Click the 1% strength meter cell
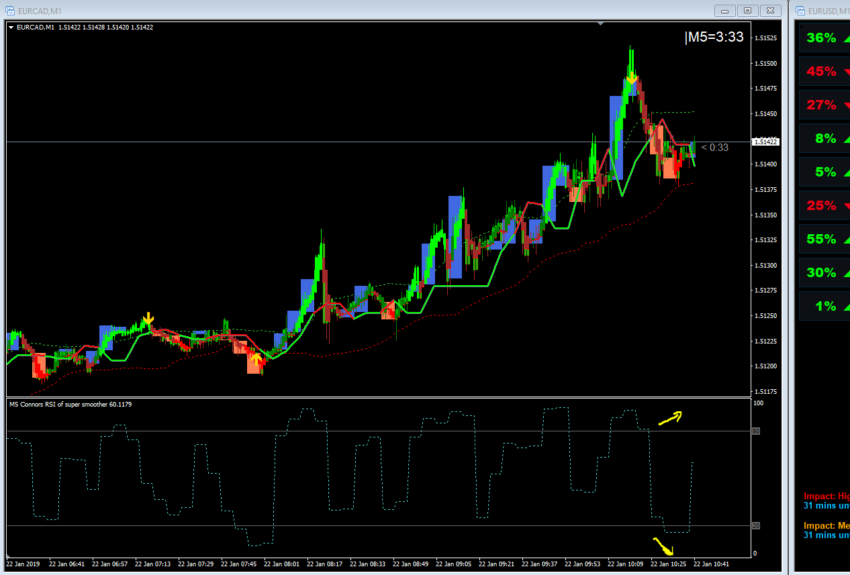 point(823,306)
